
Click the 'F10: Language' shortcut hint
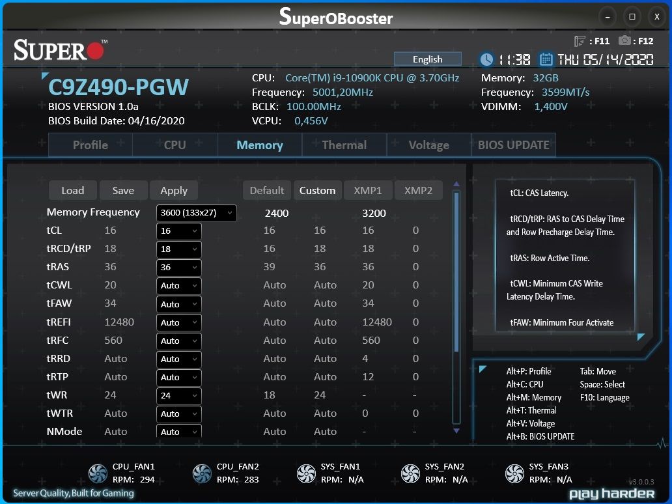tap(605, 397)
